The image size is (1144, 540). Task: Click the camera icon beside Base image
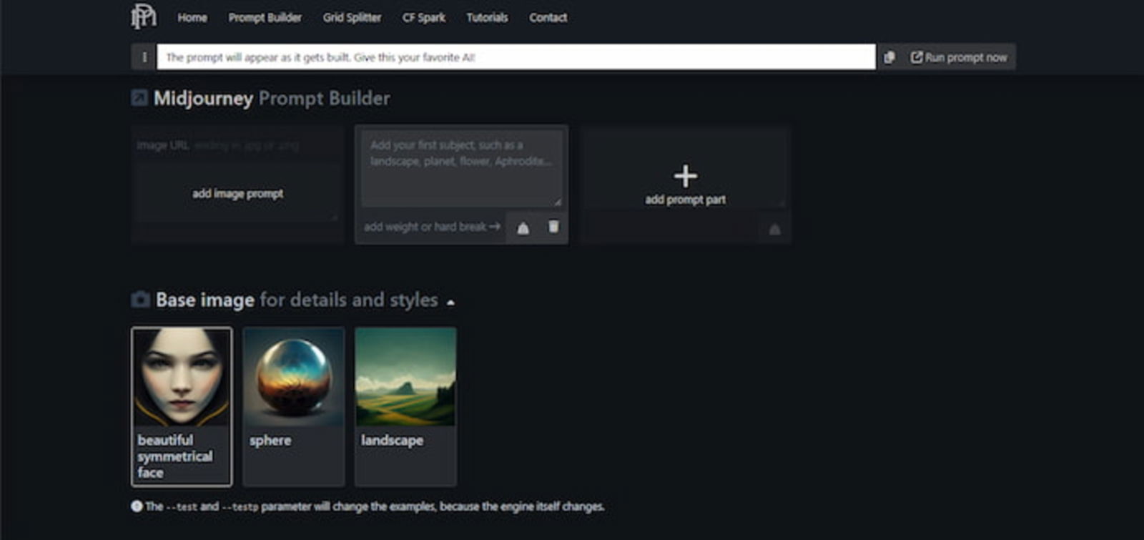pyautogui.click(x=140, y=300)
